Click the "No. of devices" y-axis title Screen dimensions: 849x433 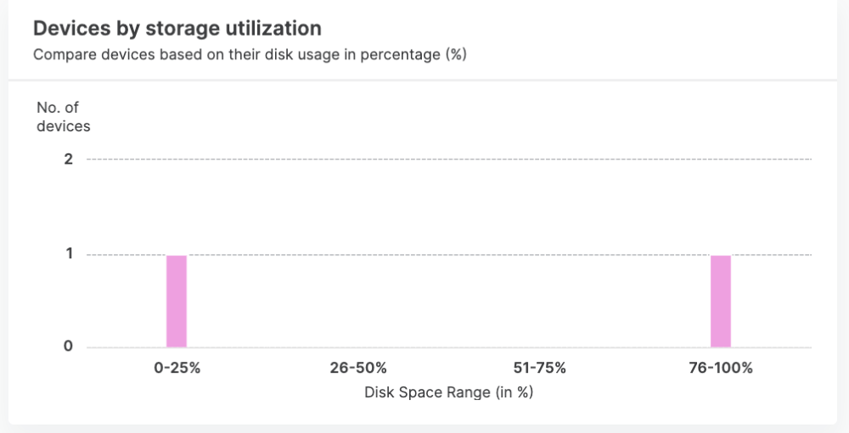pyautogui.click(x=63, y=117)
